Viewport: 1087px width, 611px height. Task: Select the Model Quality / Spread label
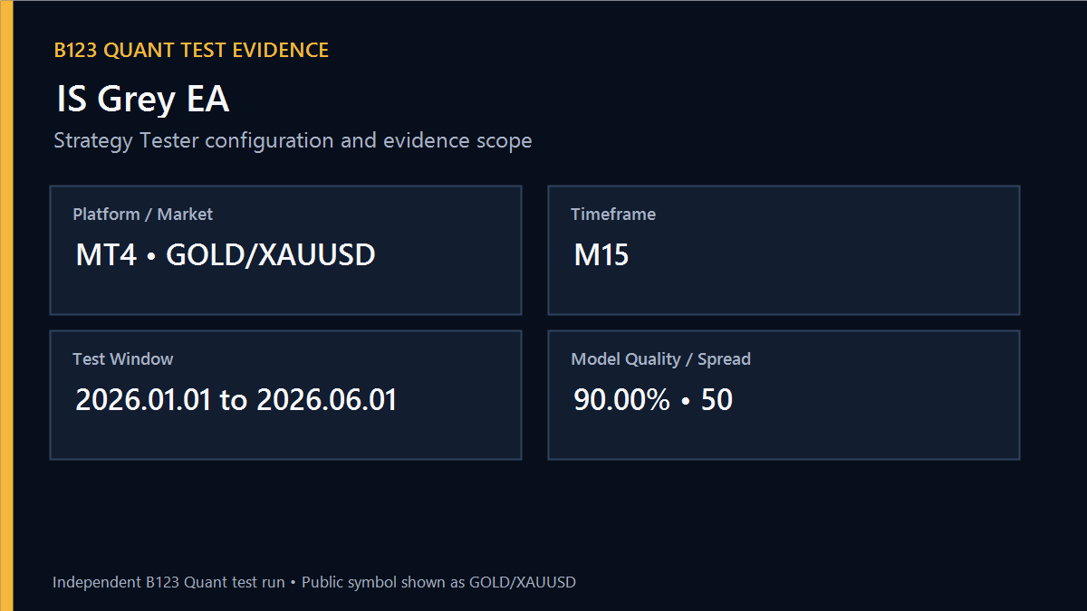(661, 359)
